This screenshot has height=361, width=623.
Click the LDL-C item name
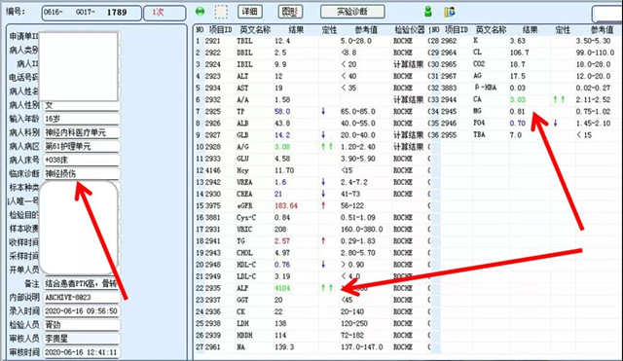click(x=246, y=276)
